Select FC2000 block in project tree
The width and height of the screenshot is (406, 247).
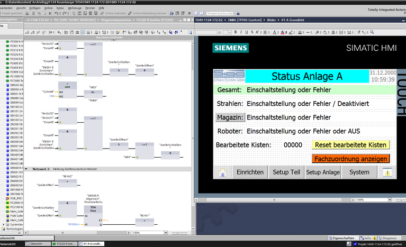14,203
